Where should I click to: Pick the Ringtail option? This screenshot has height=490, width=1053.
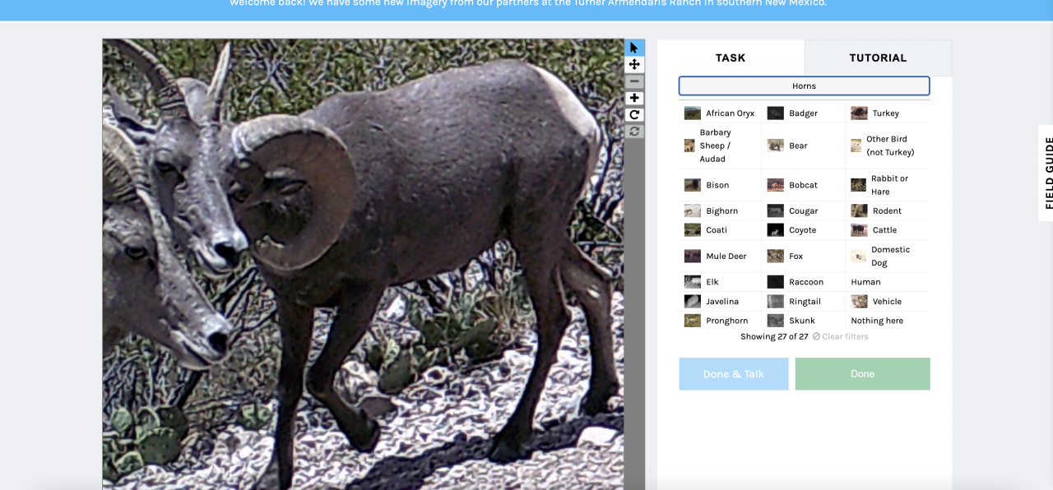[803, 302]
